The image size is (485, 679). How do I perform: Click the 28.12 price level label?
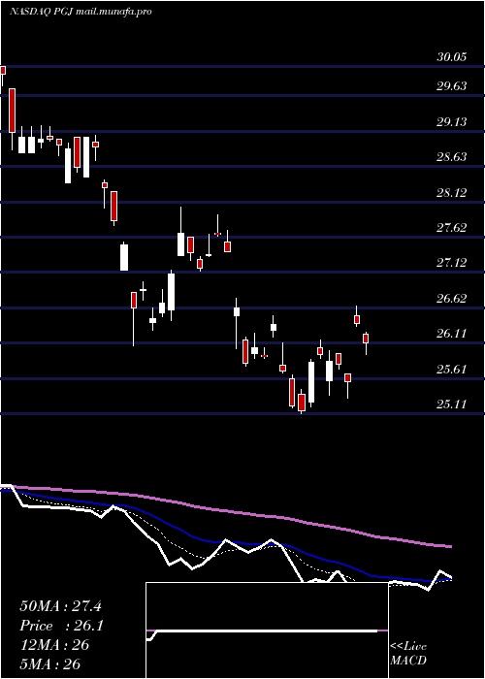click(x=451, y=192)
